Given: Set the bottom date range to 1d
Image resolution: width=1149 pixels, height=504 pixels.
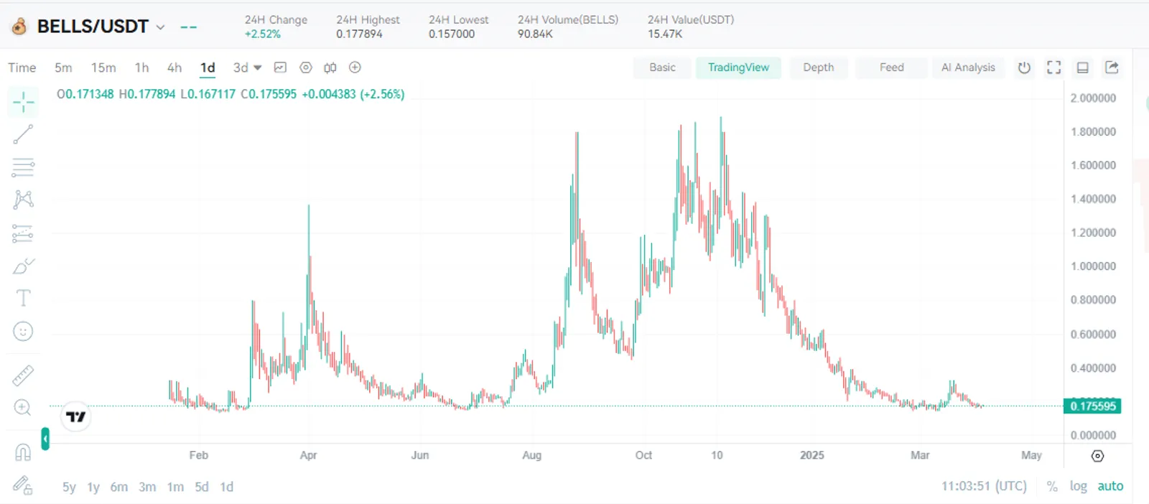Looking at the screenshot, I should tap(227, 487).
